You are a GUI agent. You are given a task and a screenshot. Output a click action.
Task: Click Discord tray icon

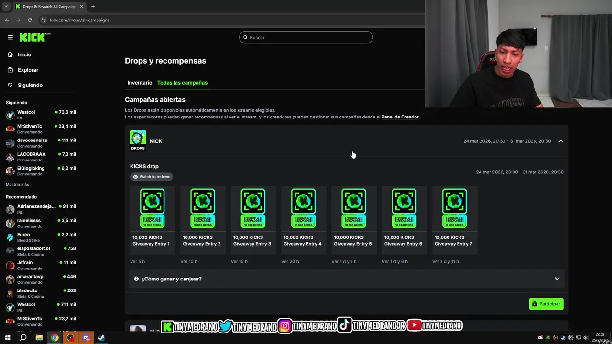pyautogui.click(x=540, y=338)
